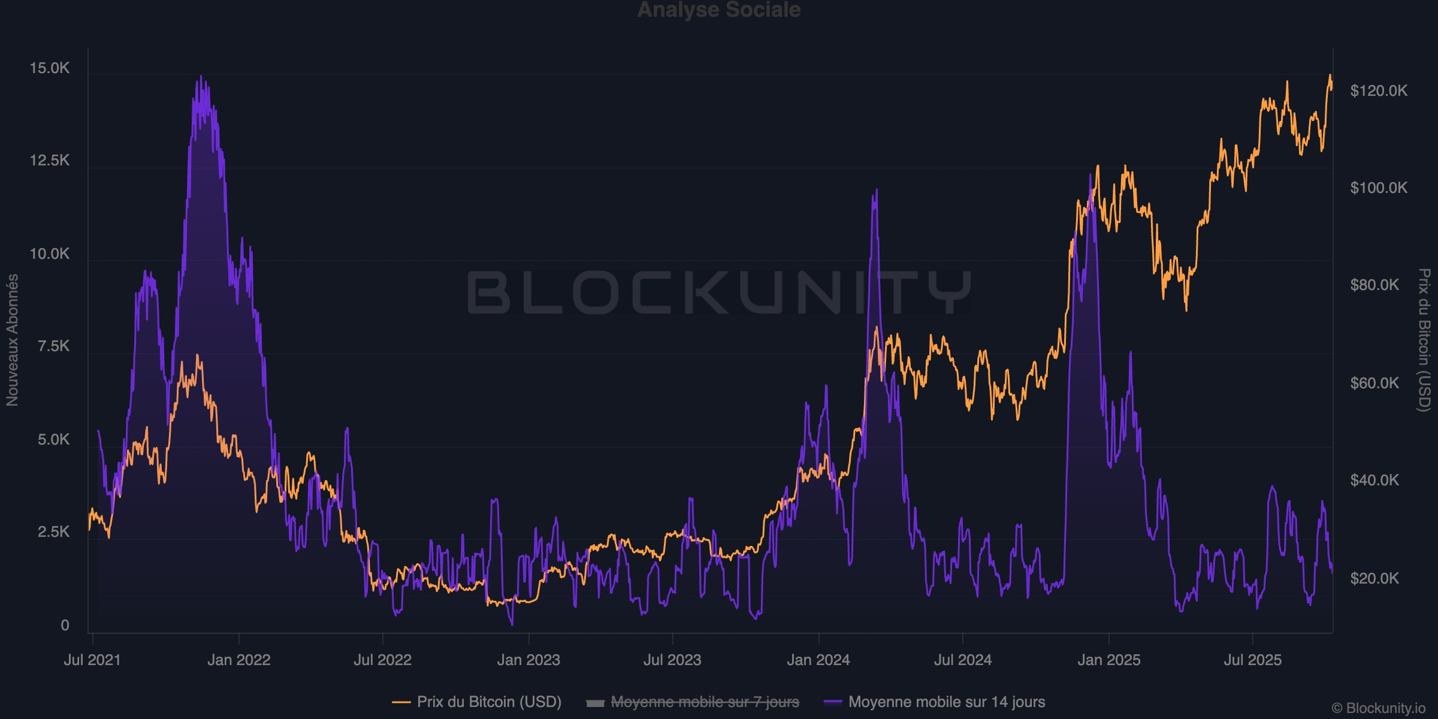Click the Nouveaux Abonnés axis title

(13, 340)
